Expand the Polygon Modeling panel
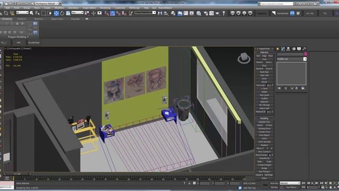Screen dimensions: 339x191 tap(18, 37)
